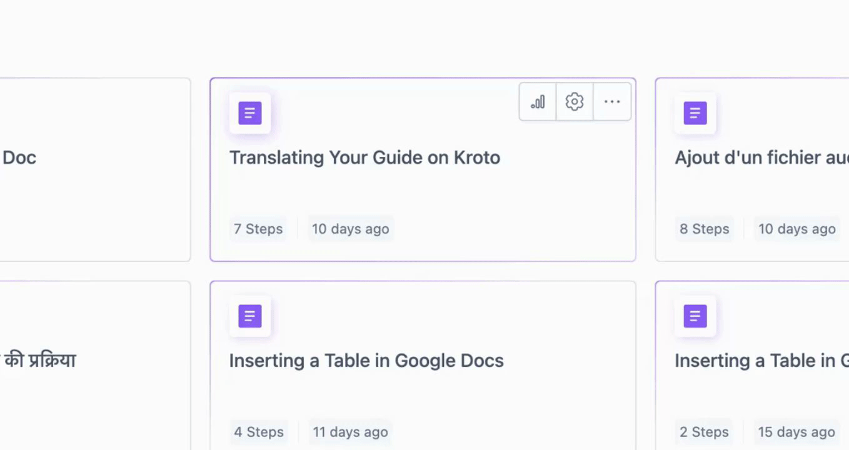849x450 pixels.
Task: Click document icon on Ajout d'un fichier card
Action: point(695,113)
